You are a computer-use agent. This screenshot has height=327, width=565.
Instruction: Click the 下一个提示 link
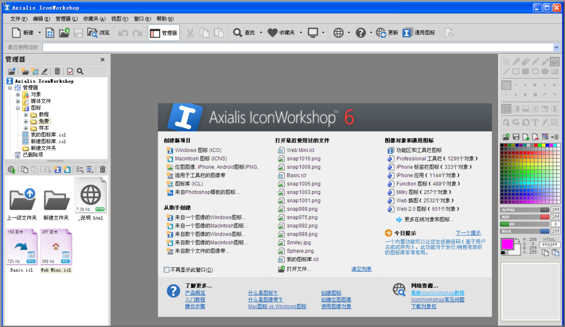pos(468,233)
